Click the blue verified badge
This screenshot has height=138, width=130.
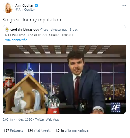[x=36, y=5]
